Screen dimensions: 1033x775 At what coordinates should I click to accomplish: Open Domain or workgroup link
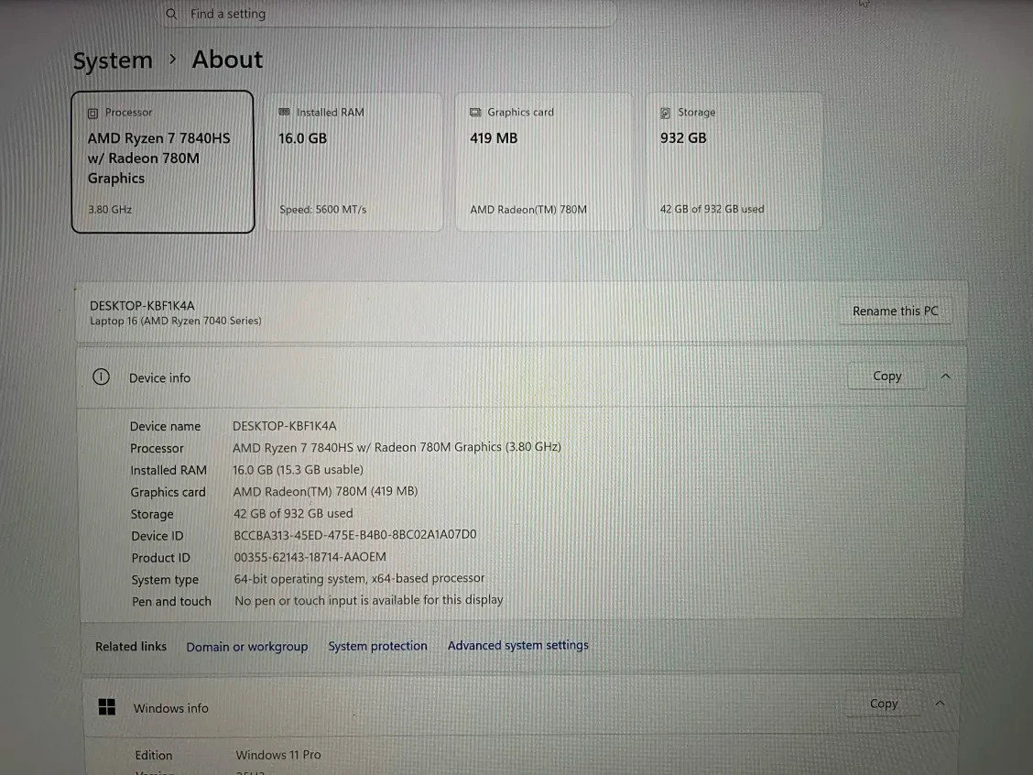247,647
